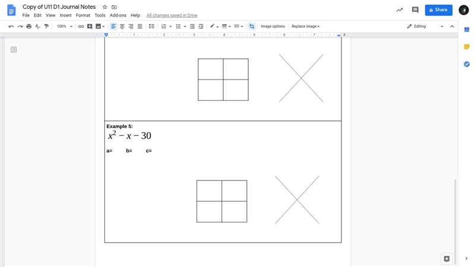This screenshot has width=475, height=267.
Task: Align text left
Action: pyautogui.click(x=113, y=26)
